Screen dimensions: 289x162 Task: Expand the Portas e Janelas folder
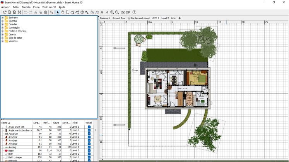tap(2, 31)
